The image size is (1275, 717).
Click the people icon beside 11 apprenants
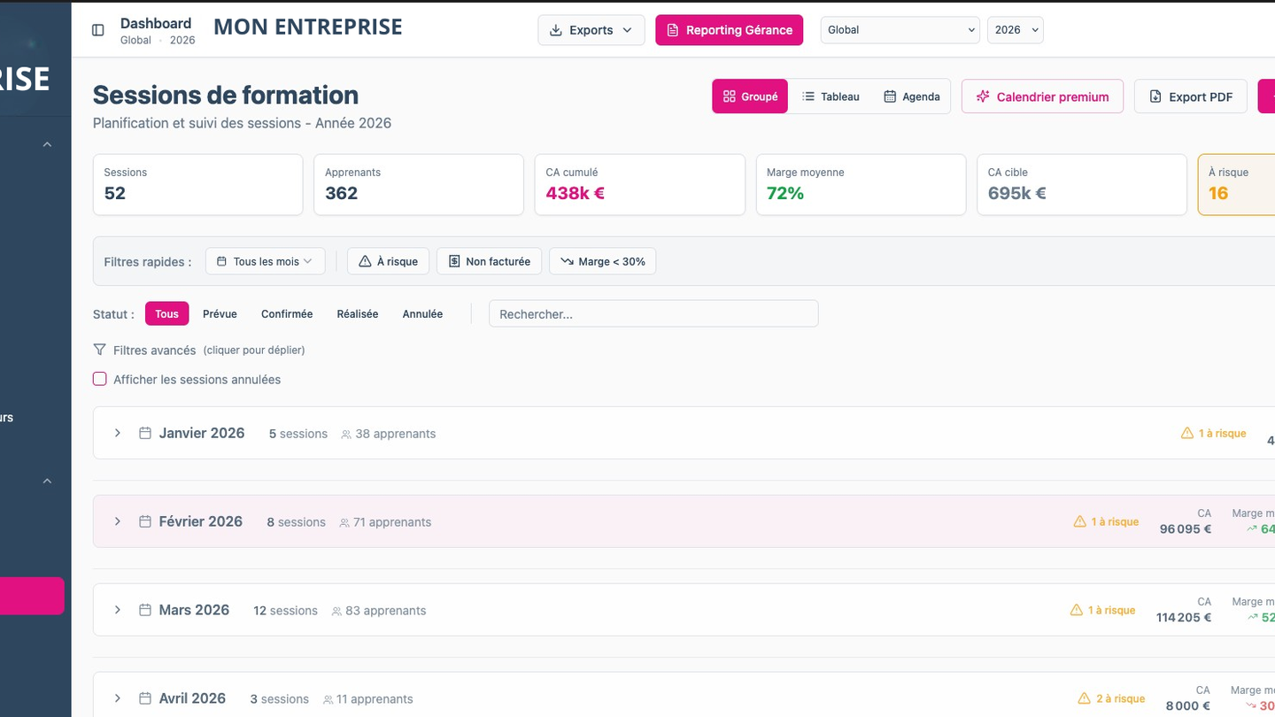point(328,699)
